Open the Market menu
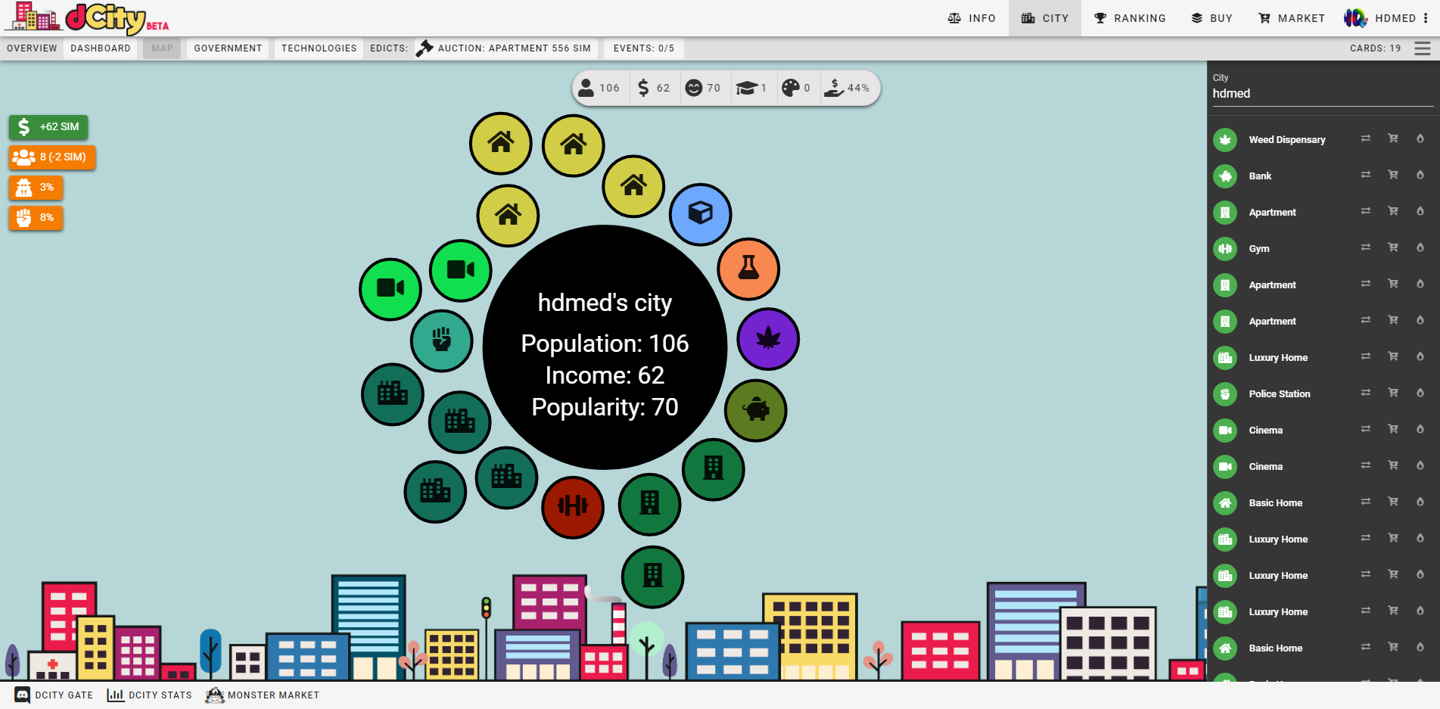 point(1291,18)
